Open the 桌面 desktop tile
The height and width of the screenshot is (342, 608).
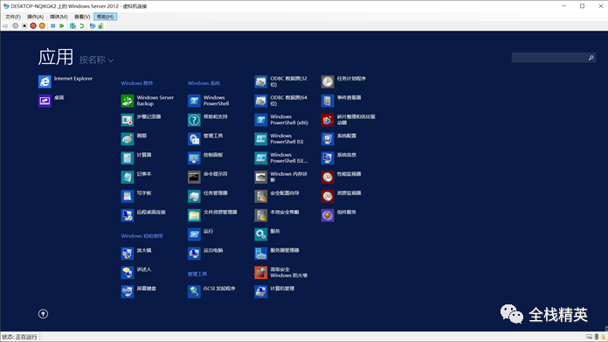52,101
